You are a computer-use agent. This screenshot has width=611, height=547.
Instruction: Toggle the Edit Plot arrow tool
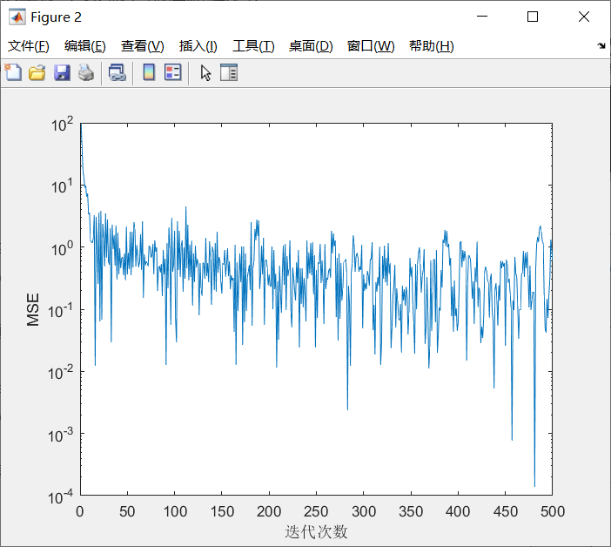pos(205,72)
